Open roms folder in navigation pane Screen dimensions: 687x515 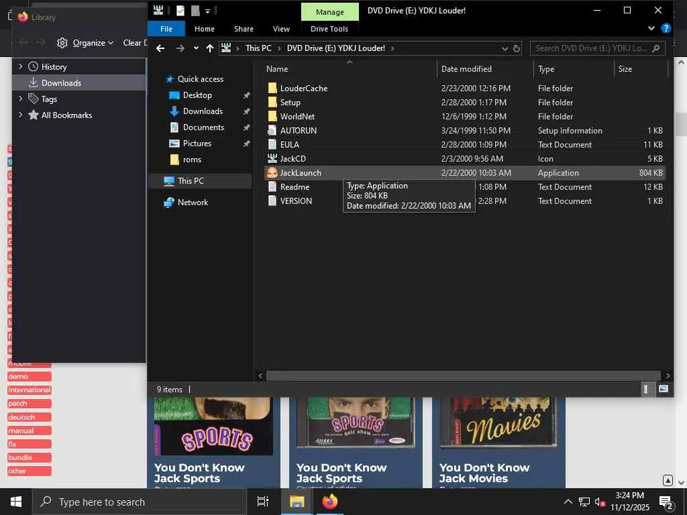(x=192, y=160)
